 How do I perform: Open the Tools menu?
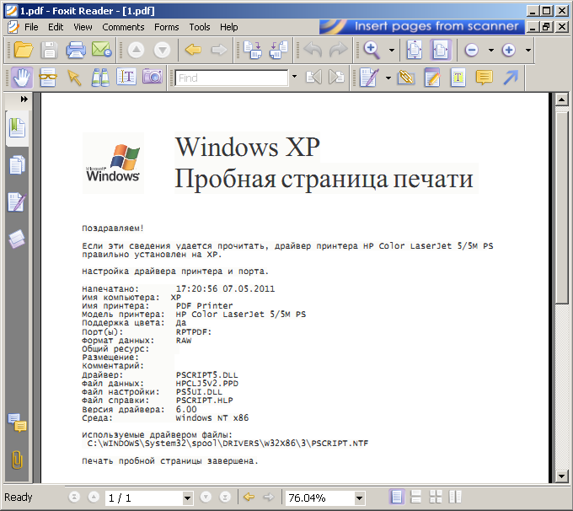[x=200, y=27]
